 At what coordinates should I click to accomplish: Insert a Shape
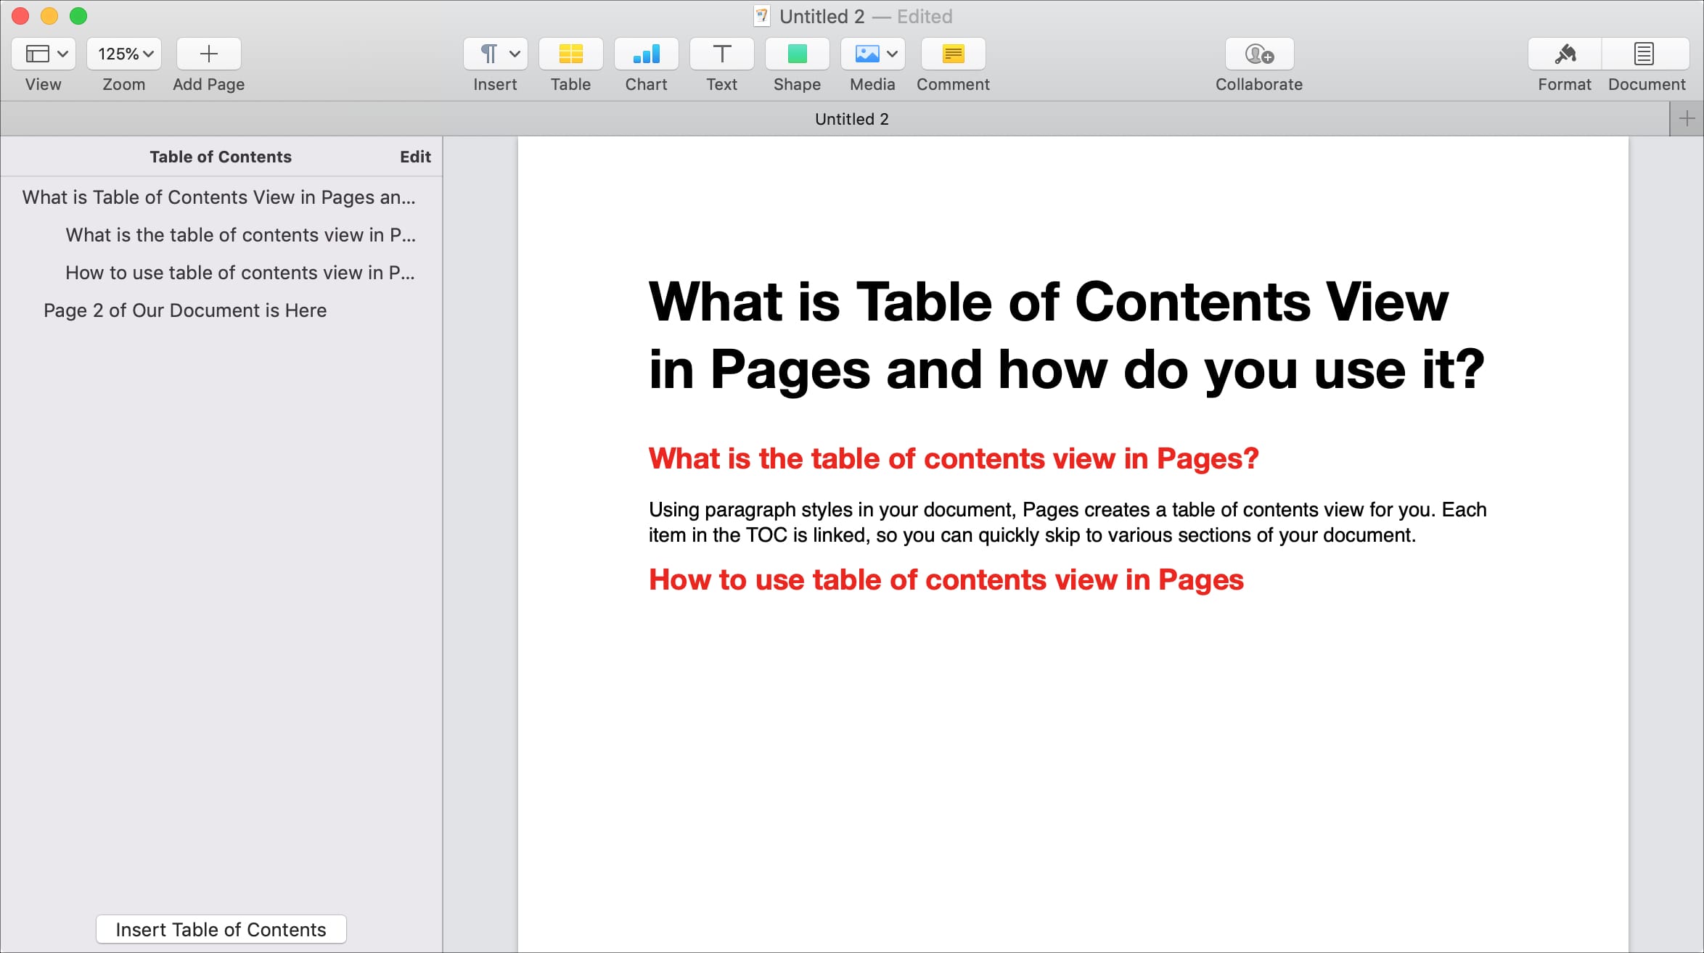797,54
